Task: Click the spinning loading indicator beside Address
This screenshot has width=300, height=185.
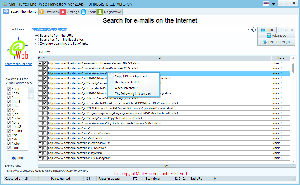Action: (x=253, y=30)
